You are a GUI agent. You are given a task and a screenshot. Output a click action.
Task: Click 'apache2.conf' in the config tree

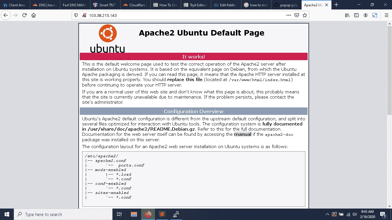click(110, 161)
